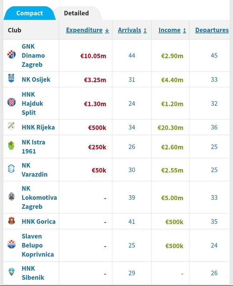Viewport: 233px width, 286px height.
Task: Click the NK Istra 1961 crest icon
Action: [x=11, y=146]
